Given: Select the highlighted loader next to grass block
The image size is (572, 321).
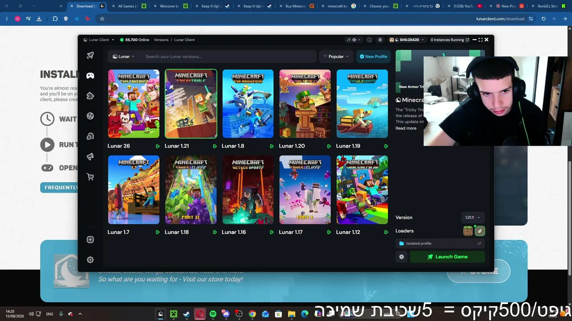Looking at the screenshot, I should pos(479,231).
